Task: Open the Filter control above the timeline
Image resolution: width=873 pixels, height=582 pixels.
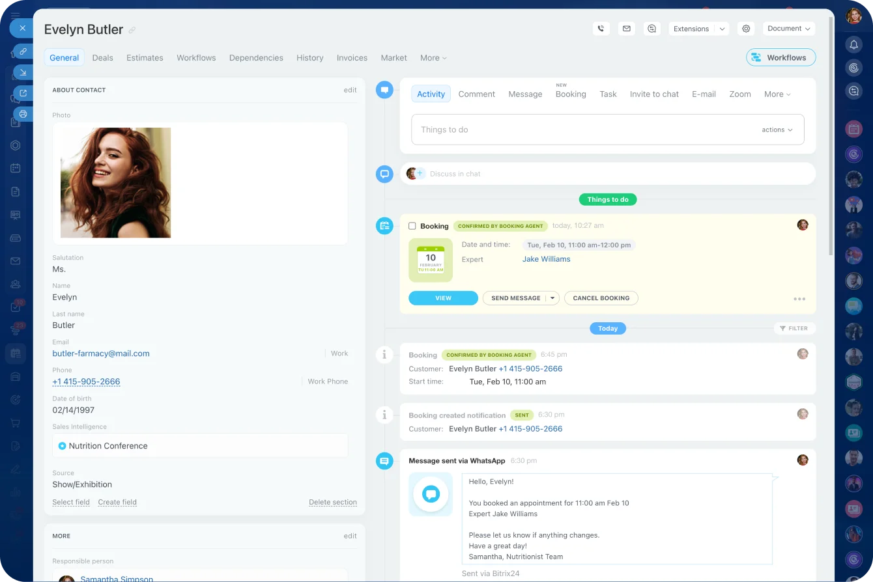Action: (794, 328)
